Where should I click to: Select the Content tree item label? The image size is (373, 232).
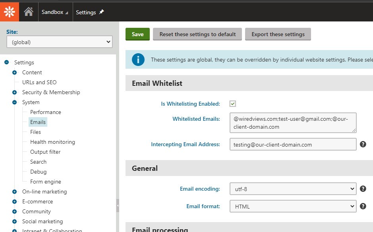tap(32, 72)
